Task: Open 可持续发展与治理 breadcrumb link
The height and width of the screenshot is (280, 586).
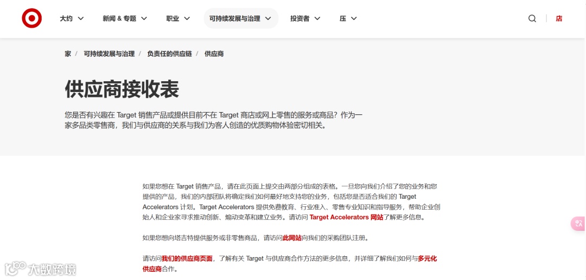Action: [109, 54]
